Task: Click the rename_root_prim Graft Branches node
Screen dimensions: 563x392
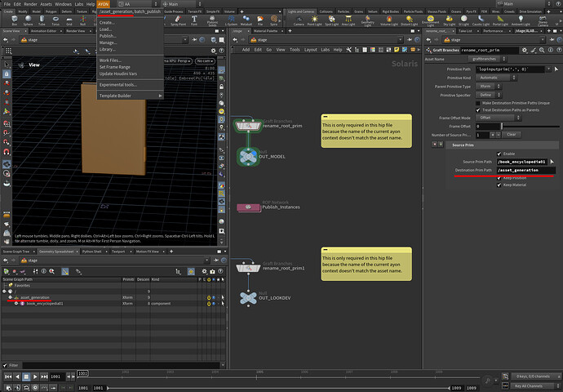Action: click(x=248, y=126)
